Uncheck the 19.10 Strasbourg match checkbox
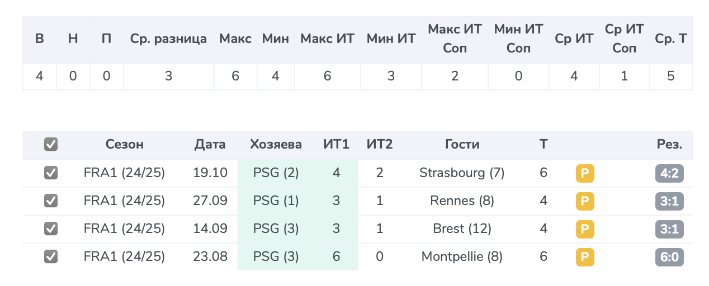 point(51,173)
